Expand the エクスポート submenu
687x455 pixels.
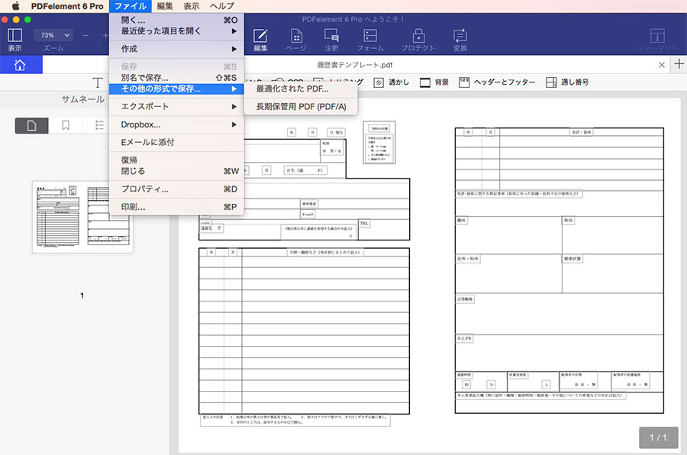pyautogui.click(x=176, y=107)
